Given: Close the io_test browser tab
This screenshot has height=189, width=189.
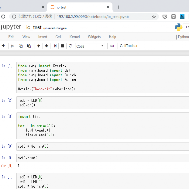Looking at the screenshot, I should pos(108,7).
